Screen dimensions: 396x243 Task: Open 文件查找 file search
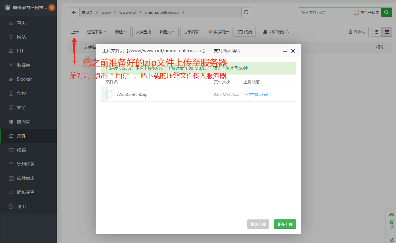point(143,32)
